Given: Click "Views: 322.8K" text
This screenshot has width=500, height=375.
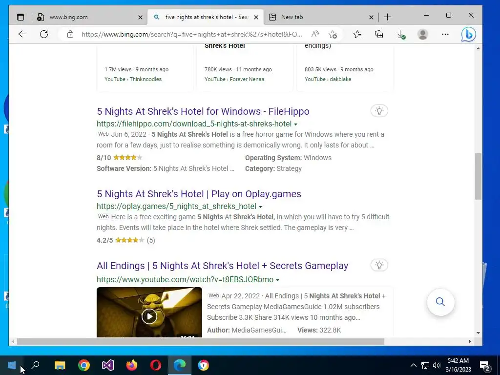Looking at the screenshot, I should click(x=319, y=330).
